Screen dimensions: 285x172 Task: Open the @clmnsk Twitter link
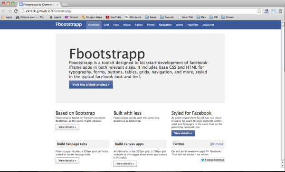217,144
